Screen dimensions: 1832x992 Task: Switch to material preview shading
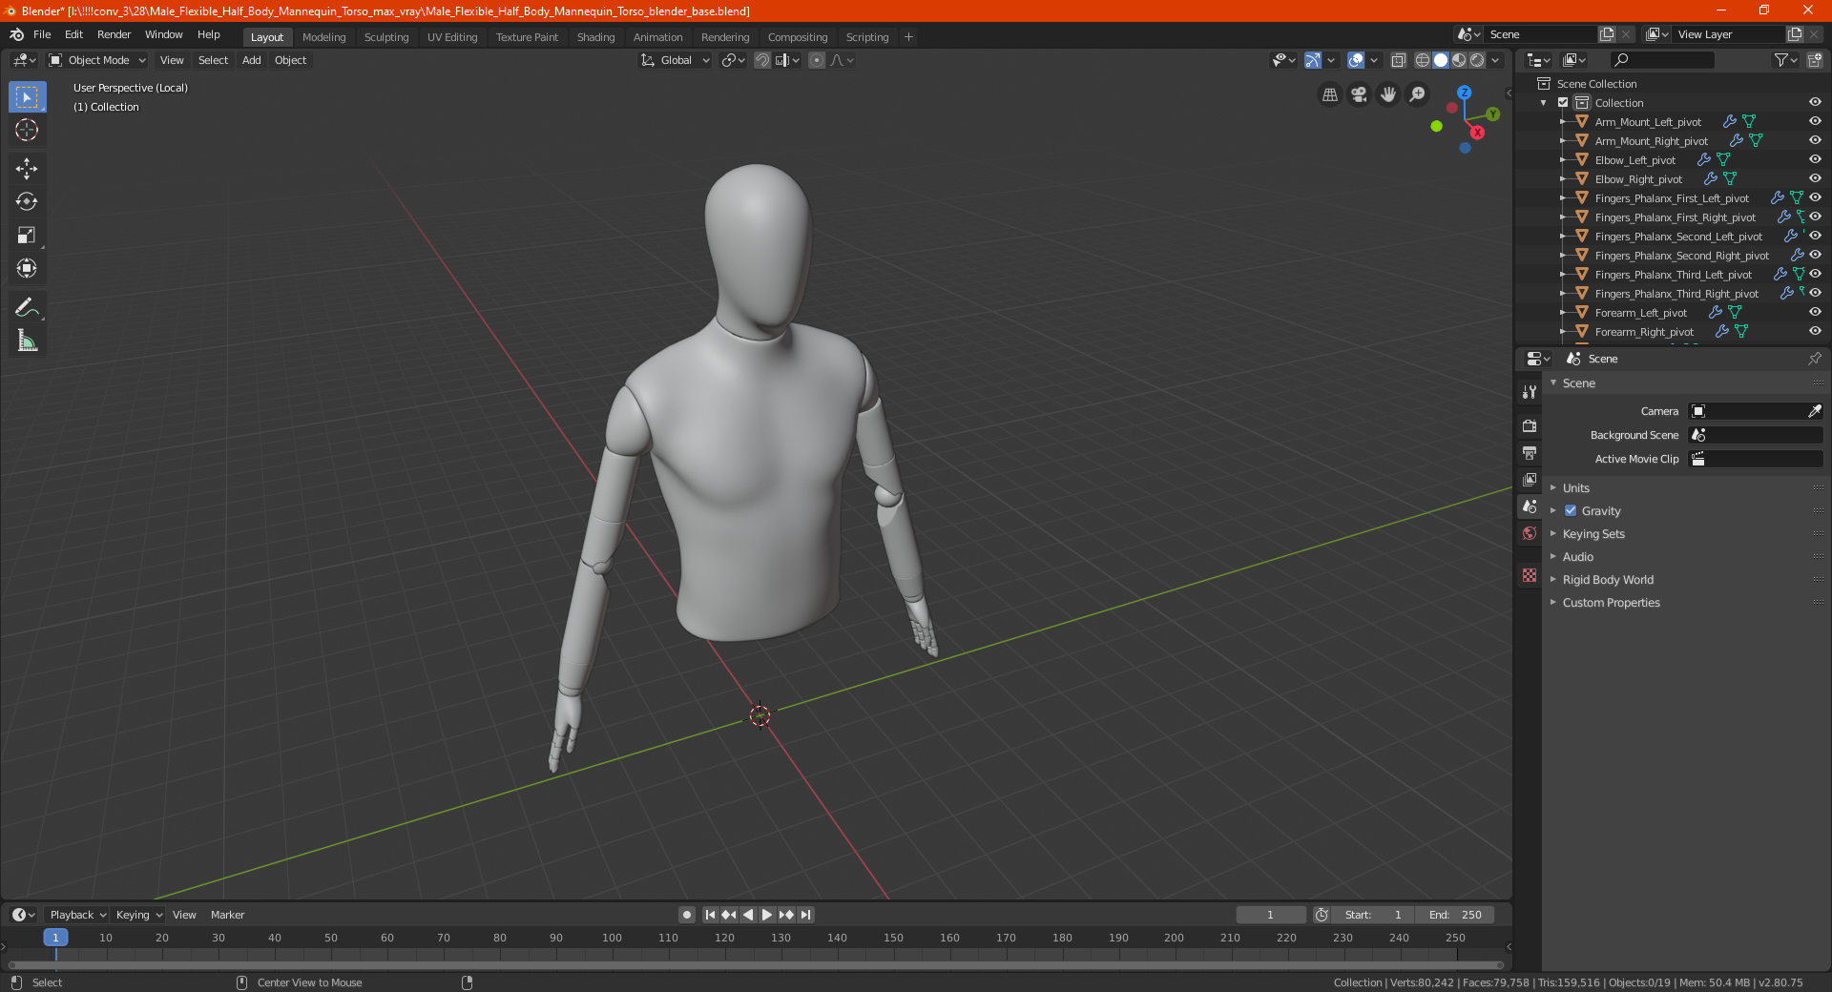tap(1459, 60)
